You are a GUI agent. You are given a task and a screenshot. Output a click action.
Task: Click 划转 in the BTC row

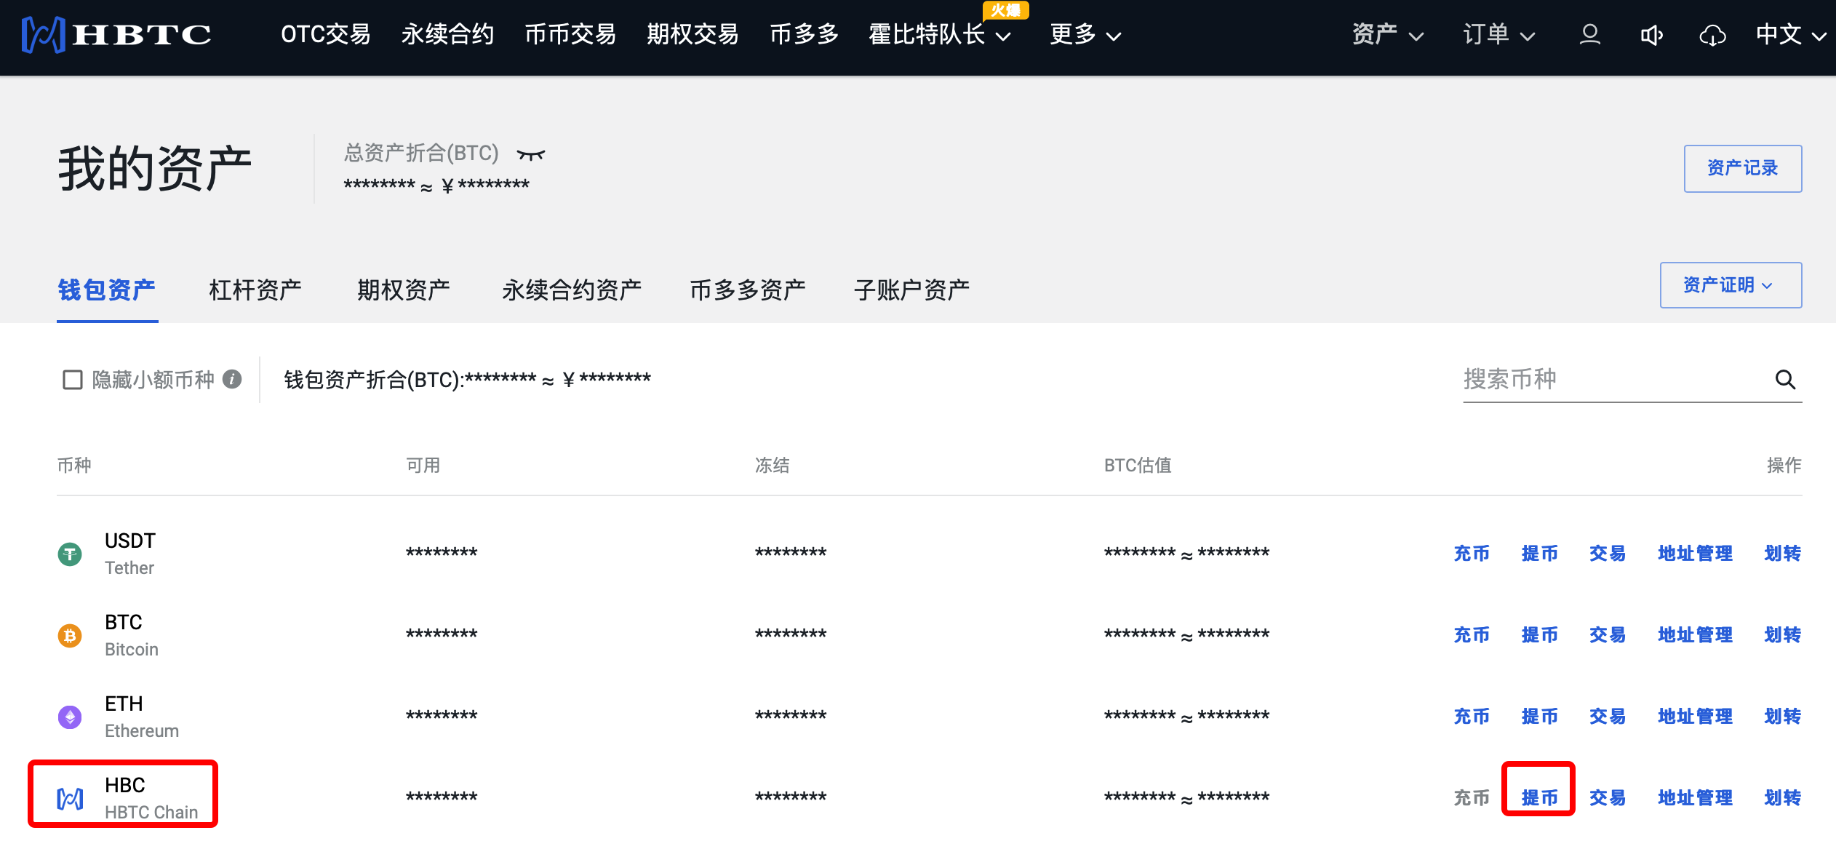click(1783, 635)
